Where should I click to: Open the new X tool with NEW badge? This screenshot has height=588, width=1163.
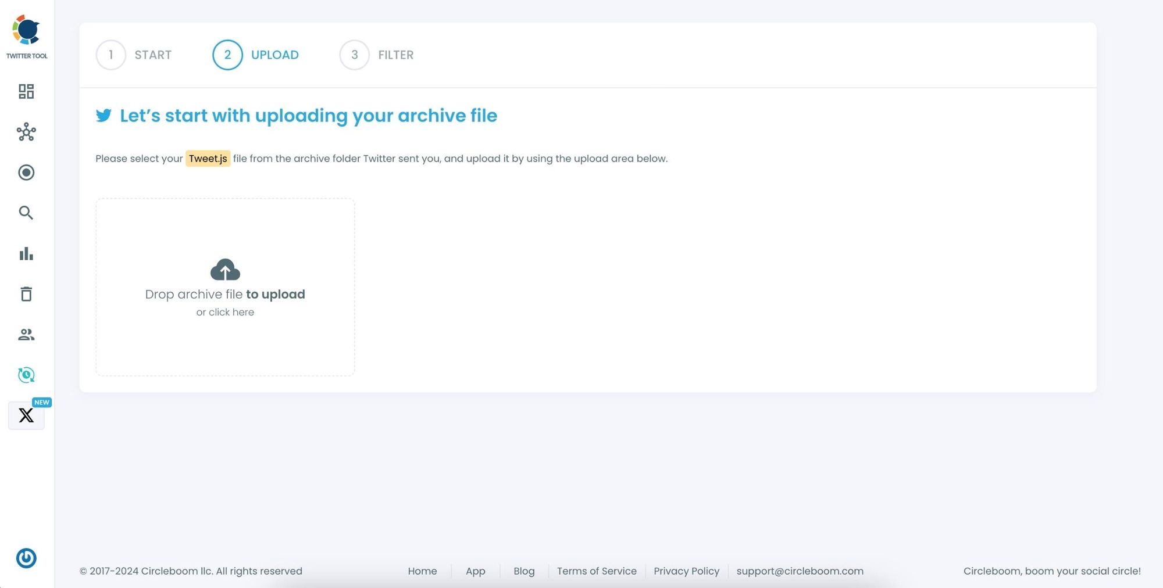point(26,415)
